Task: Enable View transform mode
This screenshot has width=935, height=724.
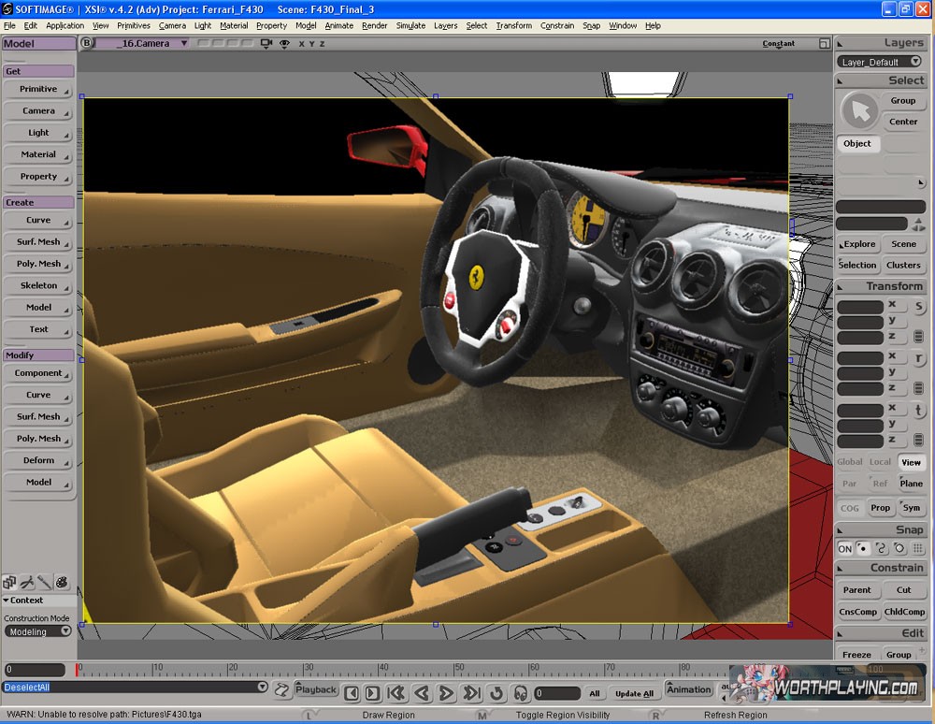Action: pos(911,462)
